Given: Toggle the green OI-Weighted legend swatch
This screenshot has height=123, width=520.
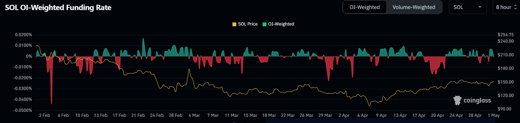Looking at the screenshot, I should click(264, 24).
